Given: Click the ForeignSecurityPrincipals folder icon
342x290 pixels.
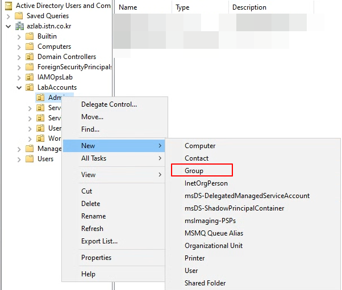Looking at the screenshot, I should click(30, 67).
